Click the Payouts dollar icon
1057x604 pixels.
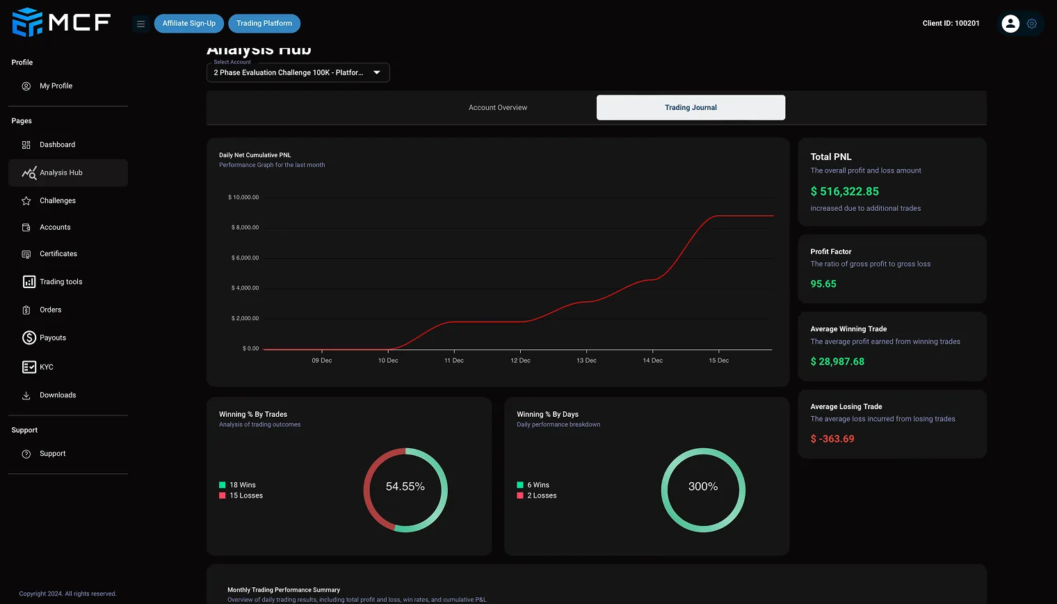click(x=29, y=337)
